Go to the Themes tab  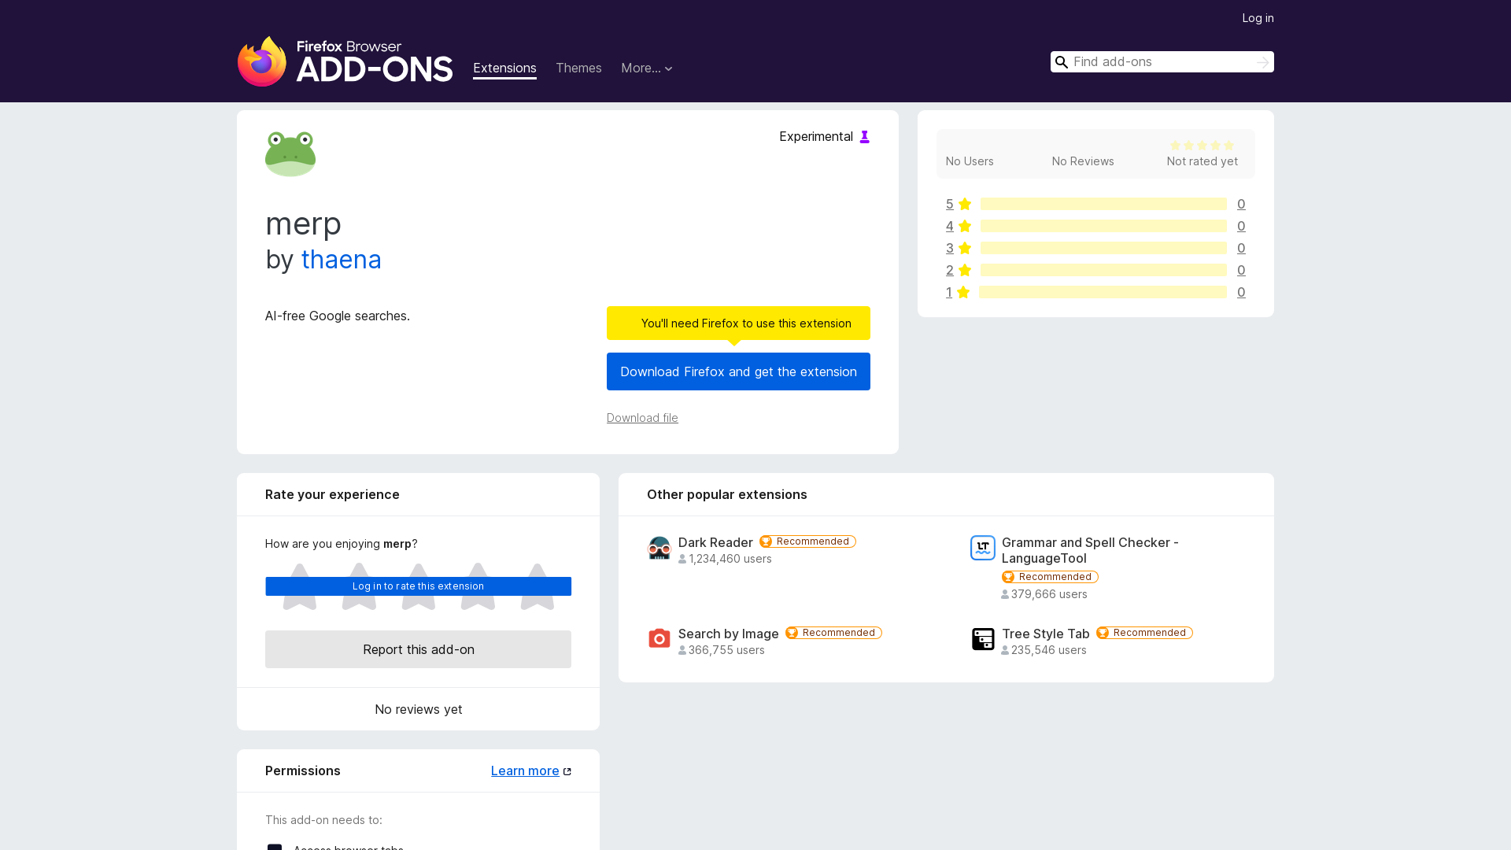coord(578,68)
